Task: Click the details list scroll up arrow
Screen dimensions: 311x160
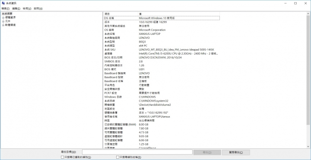Action: (308, 14)
